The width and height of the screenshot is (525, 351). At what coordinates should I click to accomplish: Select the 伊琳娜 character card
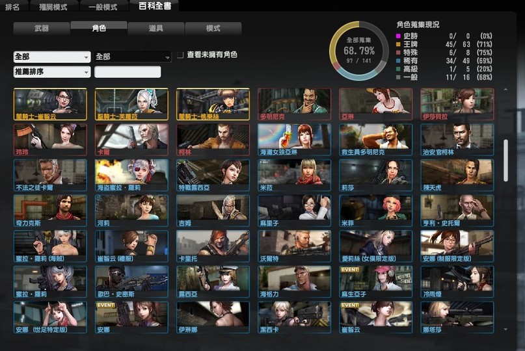pos(213,317)
